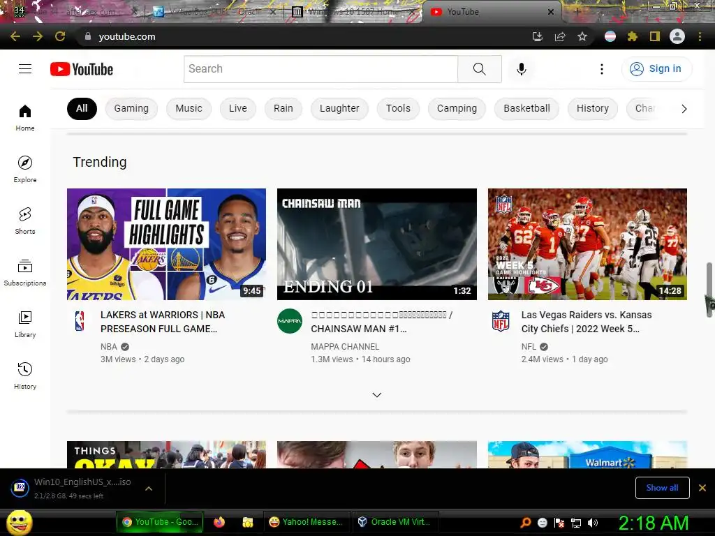Click browser back arrow
This screenshot has height=536, width=715.
15,36
